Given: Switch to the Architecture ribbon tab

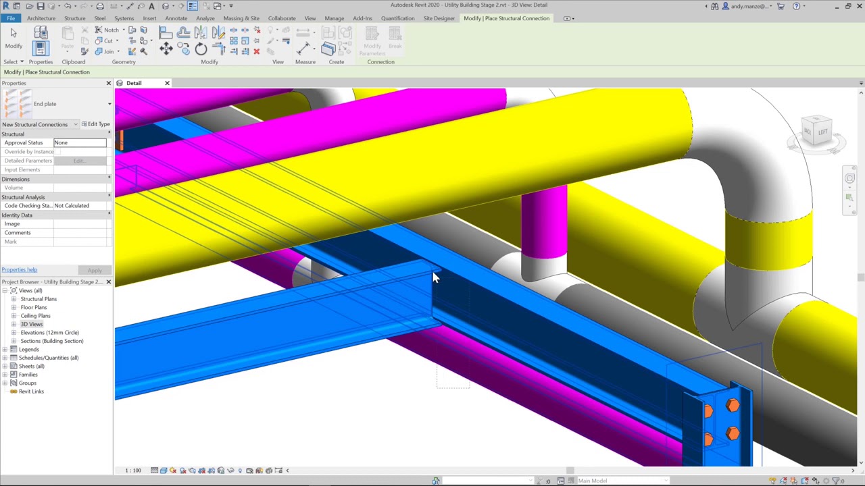Looking at the screenshot, I should (41, 18).
